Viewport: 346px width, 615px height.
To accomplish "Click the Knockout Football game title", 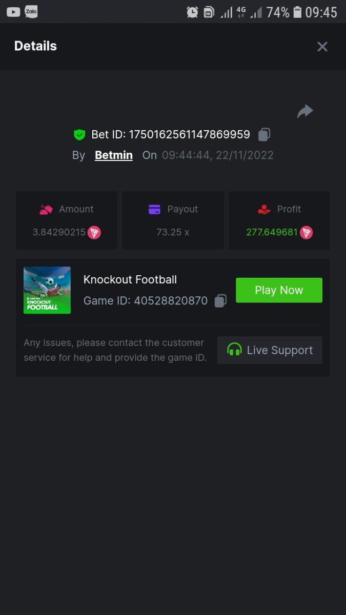I will tap(130, 279).
